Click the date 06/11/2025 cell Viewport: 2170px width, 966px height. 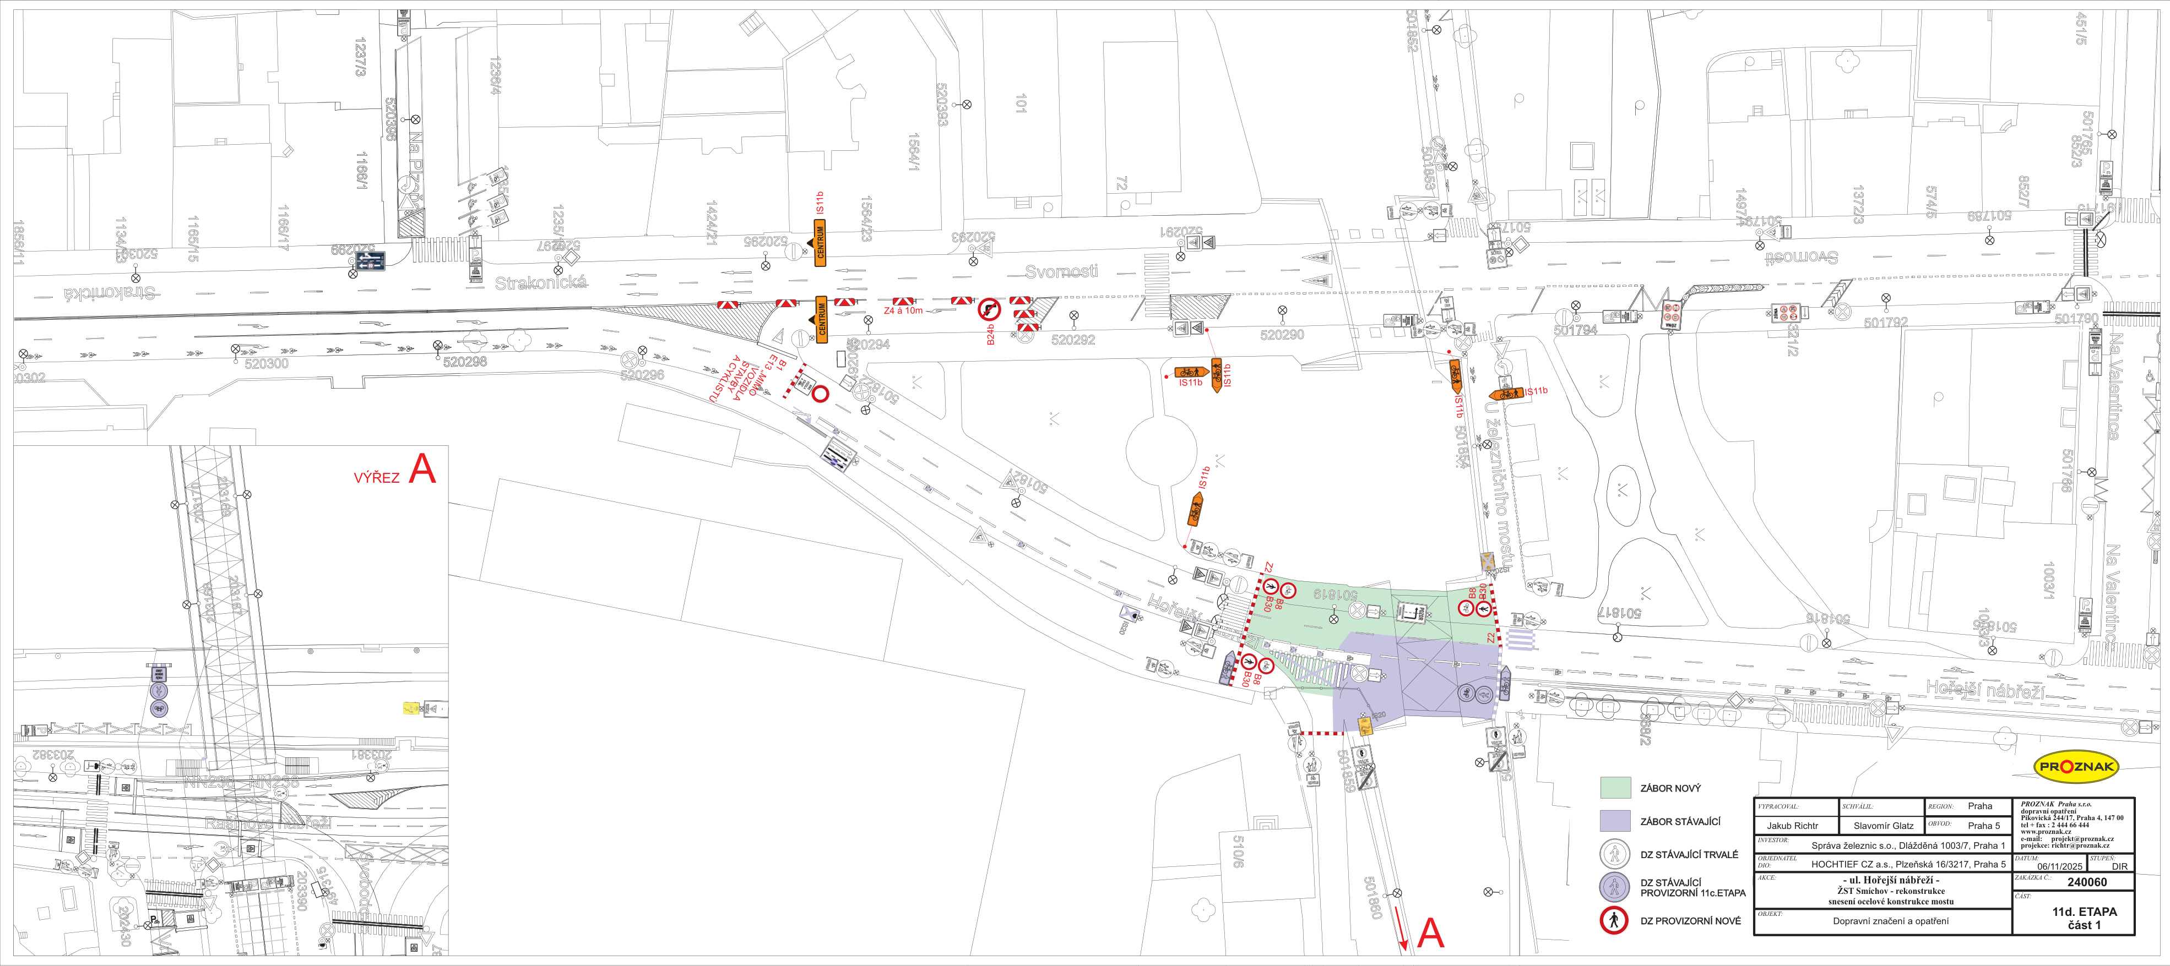pyautogui.click(x=2060, y=866)
